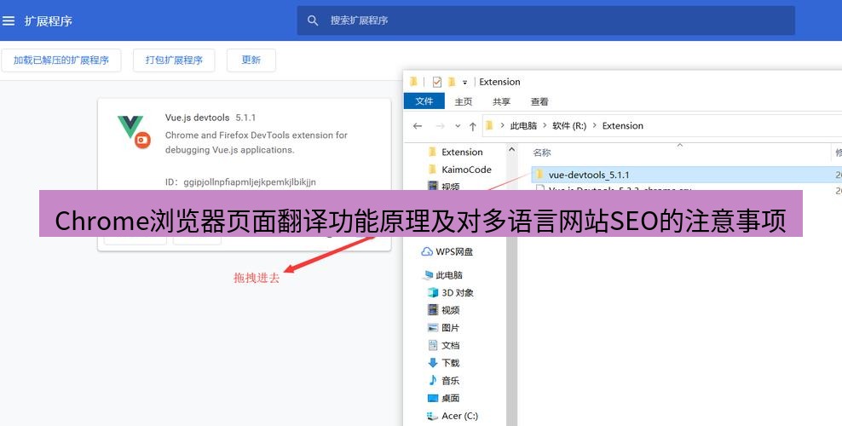Open 视频 under 此电脑
Image resolution: width=842 pixels, height=426 pixels.
[x=451, y=310]
